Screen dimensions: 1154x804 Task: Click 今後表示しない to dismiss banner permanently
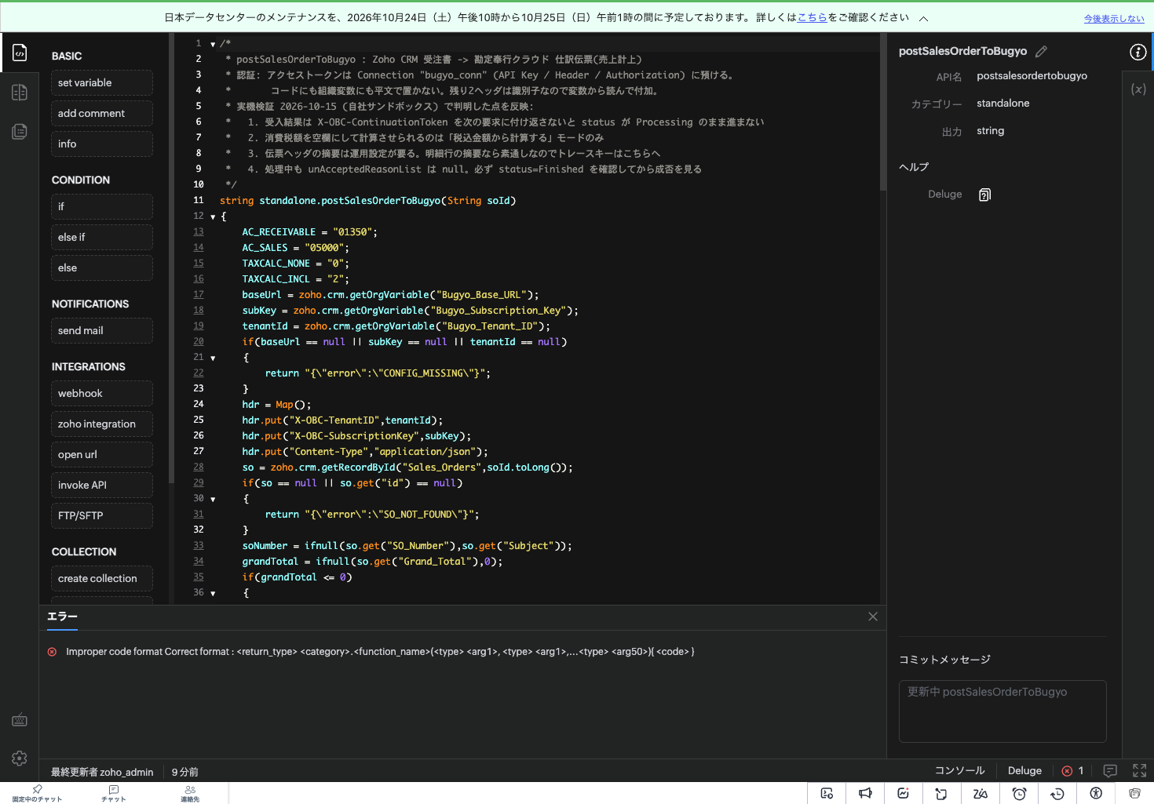point(1114,19)
